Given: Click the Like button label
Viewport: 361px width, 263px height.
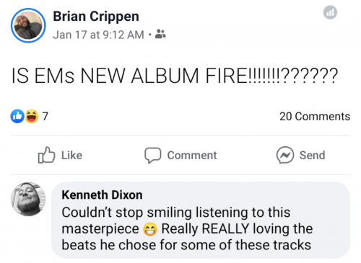Looking at the screenshot, I should [x=71, y=156].
